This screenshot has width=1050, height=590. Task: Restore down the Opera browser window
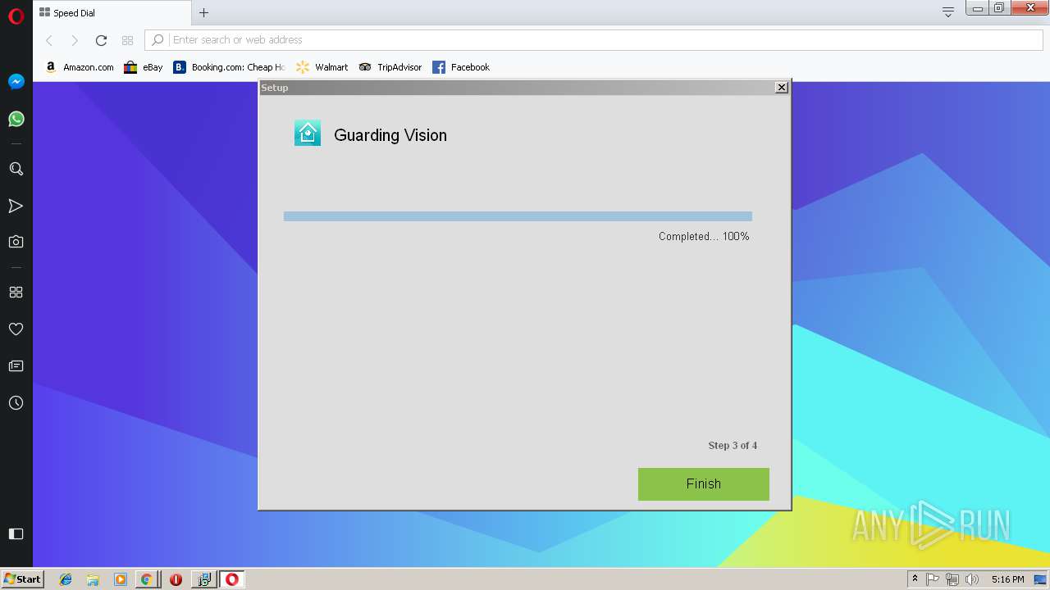pos(998,8)
